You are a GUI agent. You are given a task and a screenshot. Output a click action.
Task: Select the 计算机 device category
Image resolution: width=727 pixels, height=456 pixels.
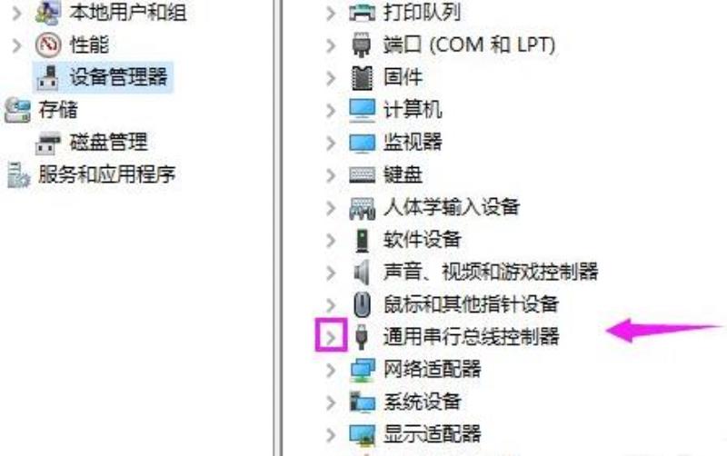pyautogui.click(x=413, y=110)
